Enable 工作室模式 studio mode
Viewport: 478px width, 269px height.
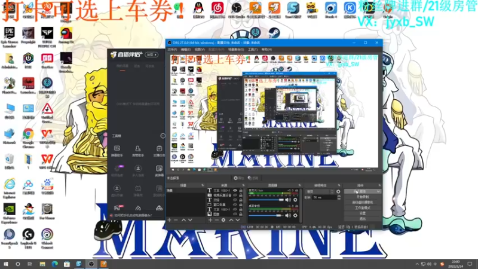coord(363,208)
